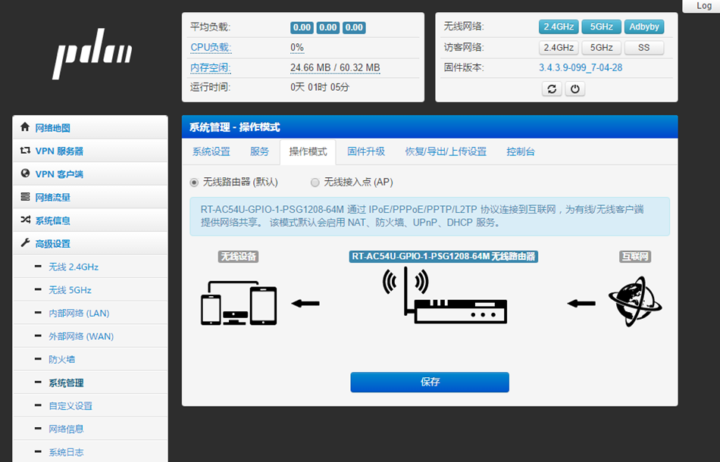The image size is (720, 462).
Task: Click the pdcn logo
Action: coord(92,54)
